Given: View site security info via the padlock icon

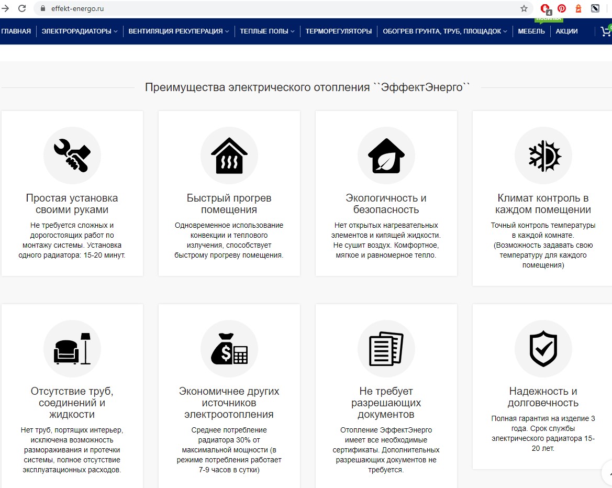Looking at the screenshot, I should coord(43,8).
